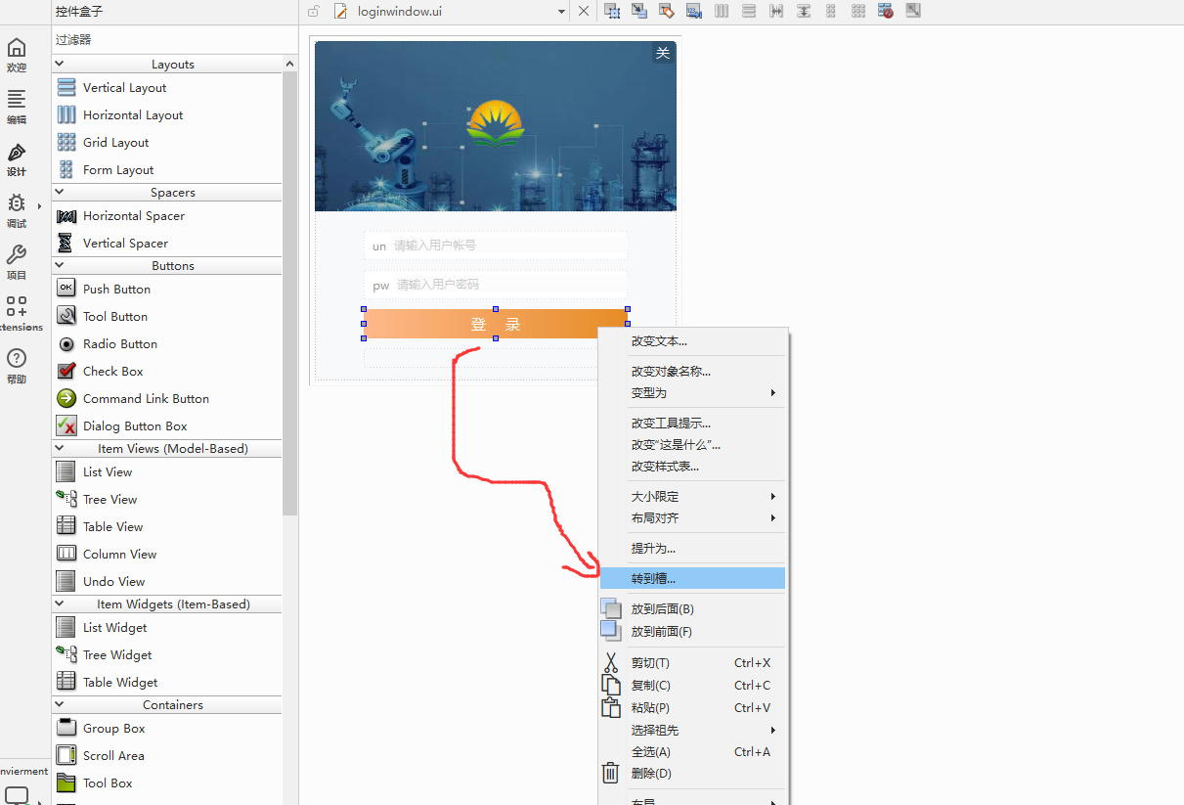Image resolution: width=1184 pixels, height=805 pixels.
Task: Choose 剪切(T) from context menu
Action: [693, 662]
